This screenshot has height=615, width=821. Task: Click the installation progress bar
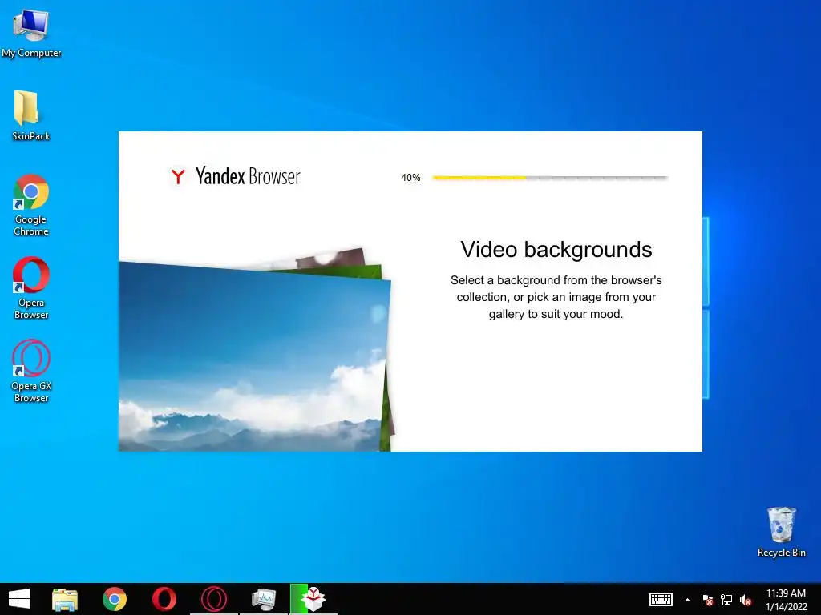tap(550, 178)
